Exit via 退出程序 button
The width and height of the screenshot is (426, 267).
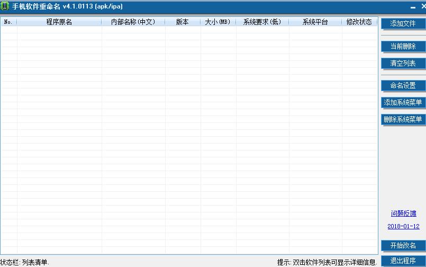click(x=403, y=261)
